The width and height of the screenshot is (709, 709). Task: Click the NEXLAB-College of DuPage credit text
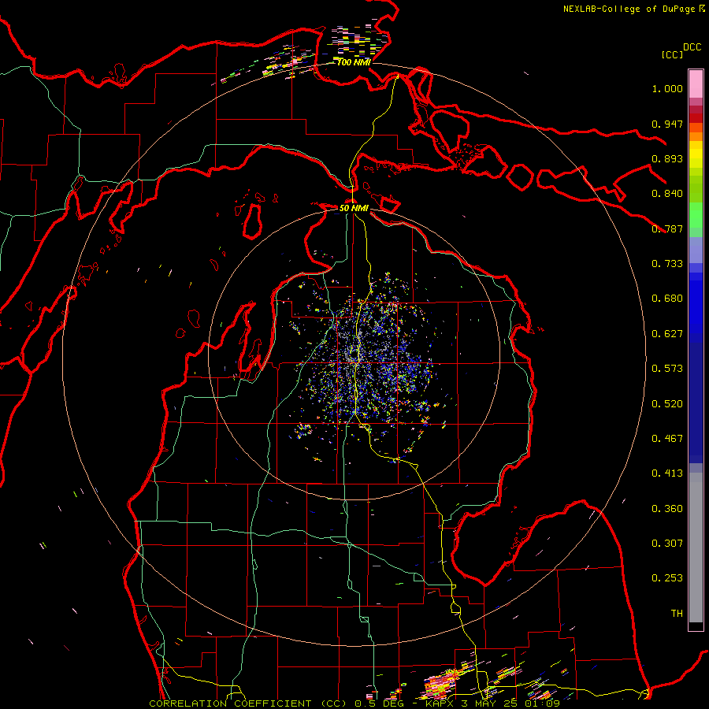(x=629, y=9)
